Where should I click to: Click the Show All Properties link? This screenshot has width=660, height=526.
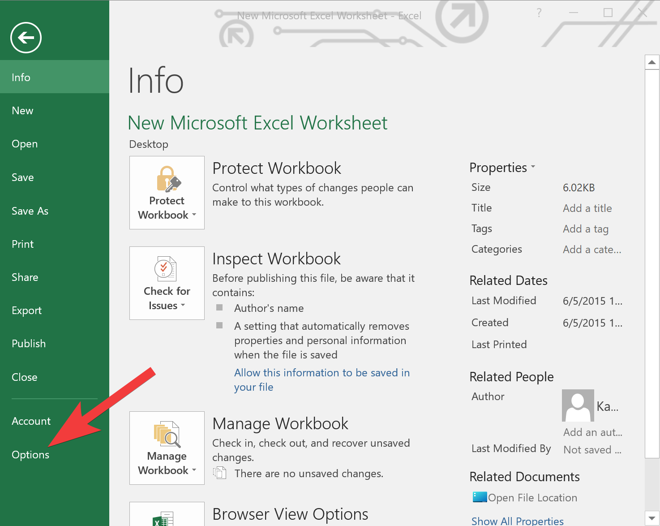click(518, 521)
